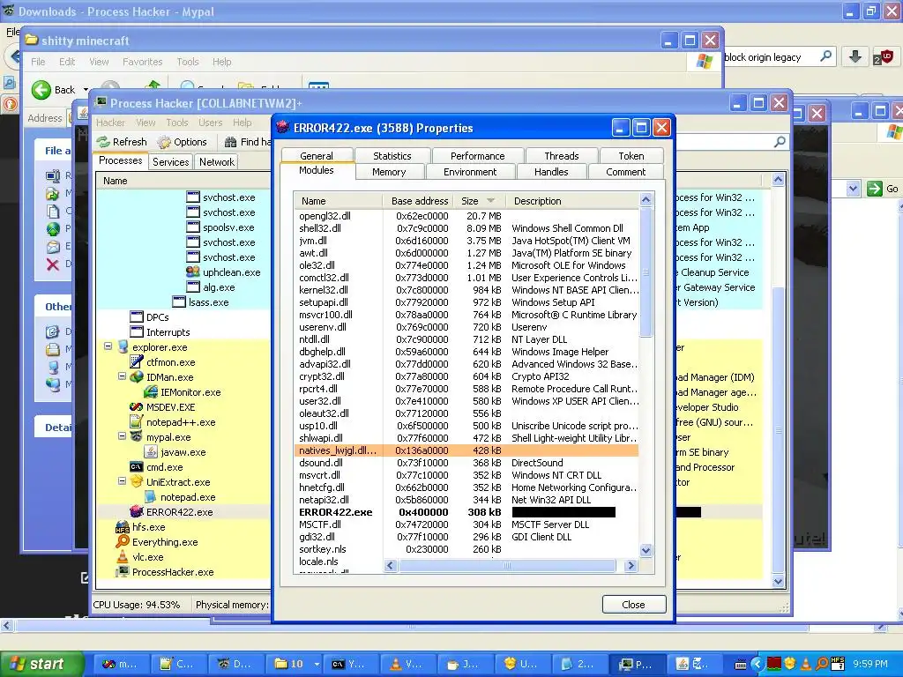
Task: Click the green Go arrow in the background window
Action: (875, 189)
